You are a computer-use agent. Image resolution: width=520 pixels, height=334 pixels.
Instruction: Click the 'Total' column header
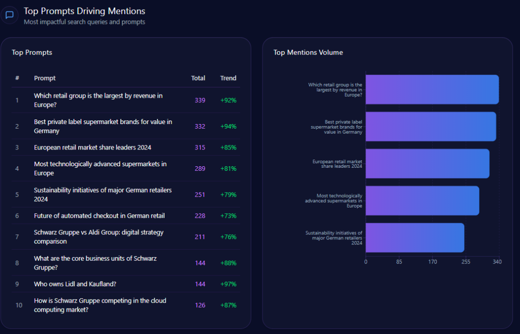pos(198,78)
